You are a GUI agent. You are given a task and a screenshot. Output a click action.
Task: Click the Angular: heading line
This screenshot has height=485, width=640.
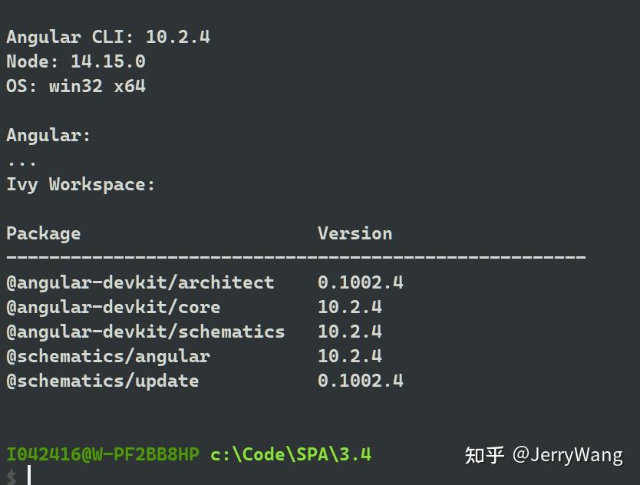pyautogui.click(x=48, y=136)
